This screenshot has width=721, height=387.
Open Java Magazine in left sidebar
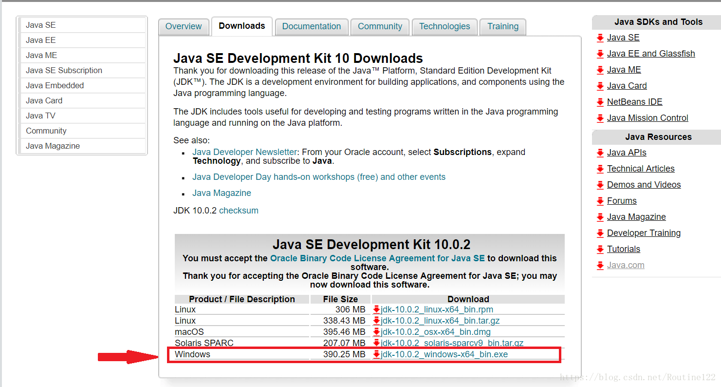coord(82,146)
